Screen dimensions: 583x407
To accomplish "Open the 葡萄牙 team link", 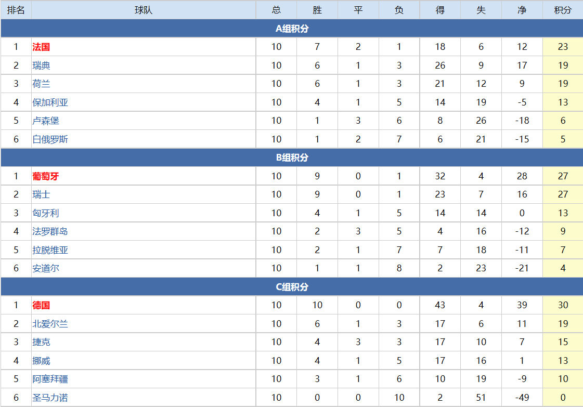I will [45, 176].
